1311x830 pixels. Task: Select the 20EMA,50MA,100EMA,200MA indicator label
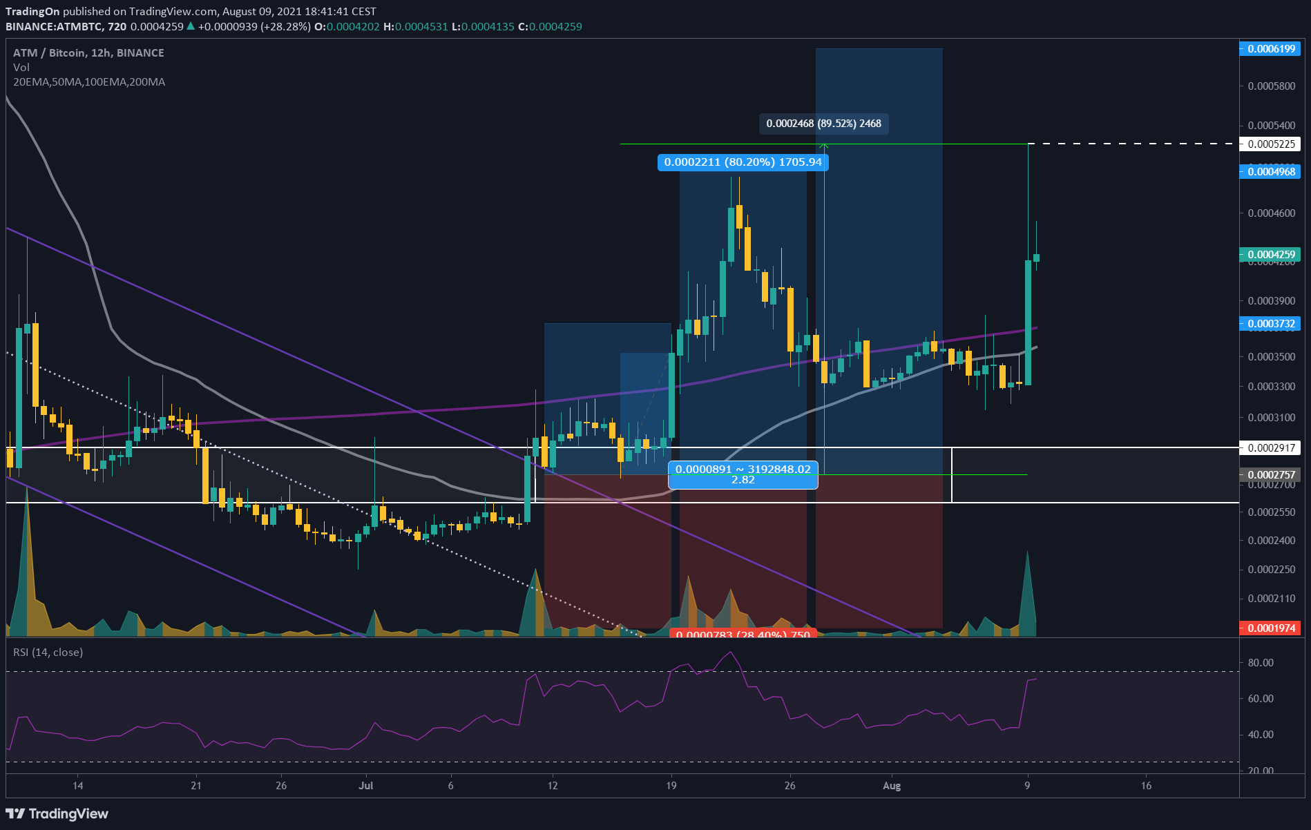pyautogui.click(x=89, y=82)
